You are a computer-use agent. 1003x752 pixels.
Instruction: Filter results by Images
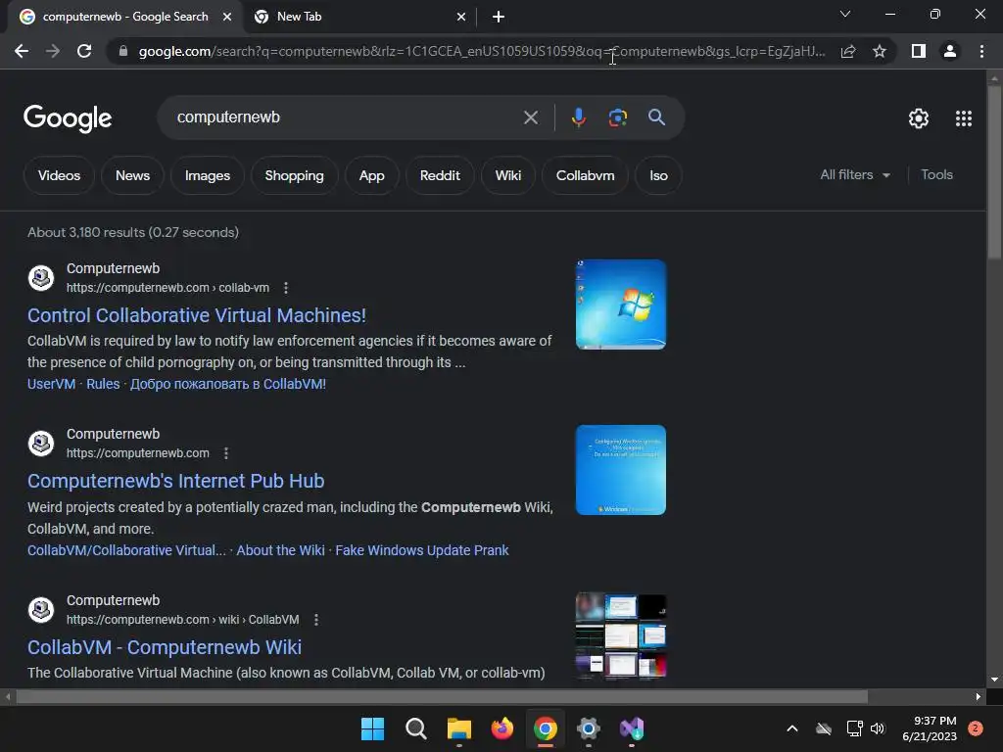coord(208,175)
